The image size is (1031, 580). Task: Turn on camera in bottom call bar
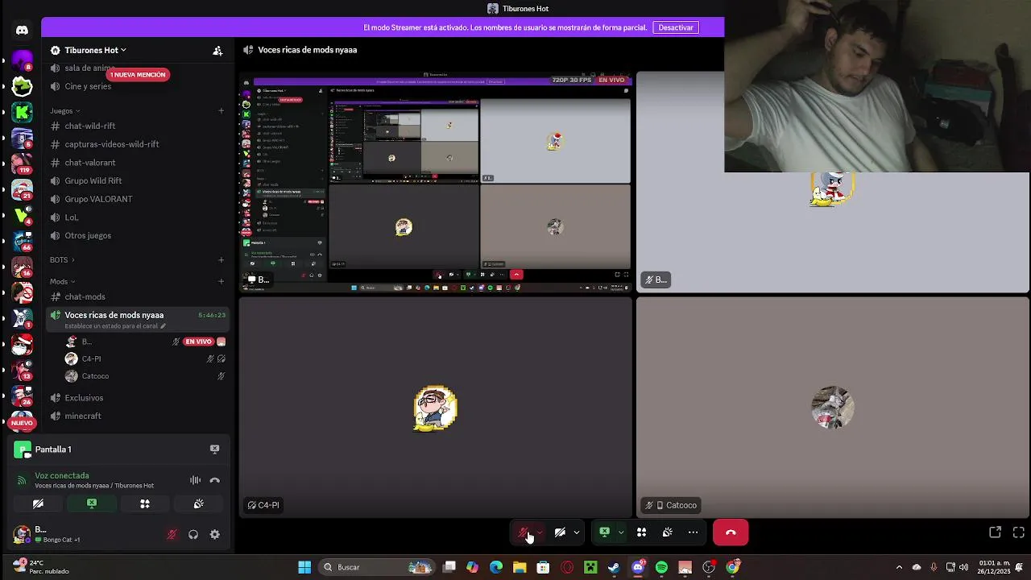[x=560, y=532]
